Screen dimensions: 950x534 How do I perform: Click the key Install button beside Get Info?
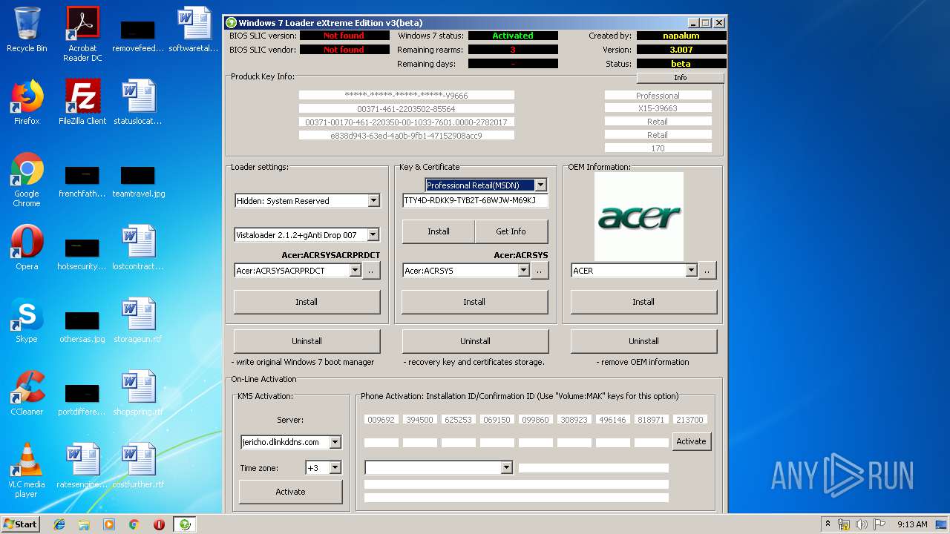coord(438,231)
